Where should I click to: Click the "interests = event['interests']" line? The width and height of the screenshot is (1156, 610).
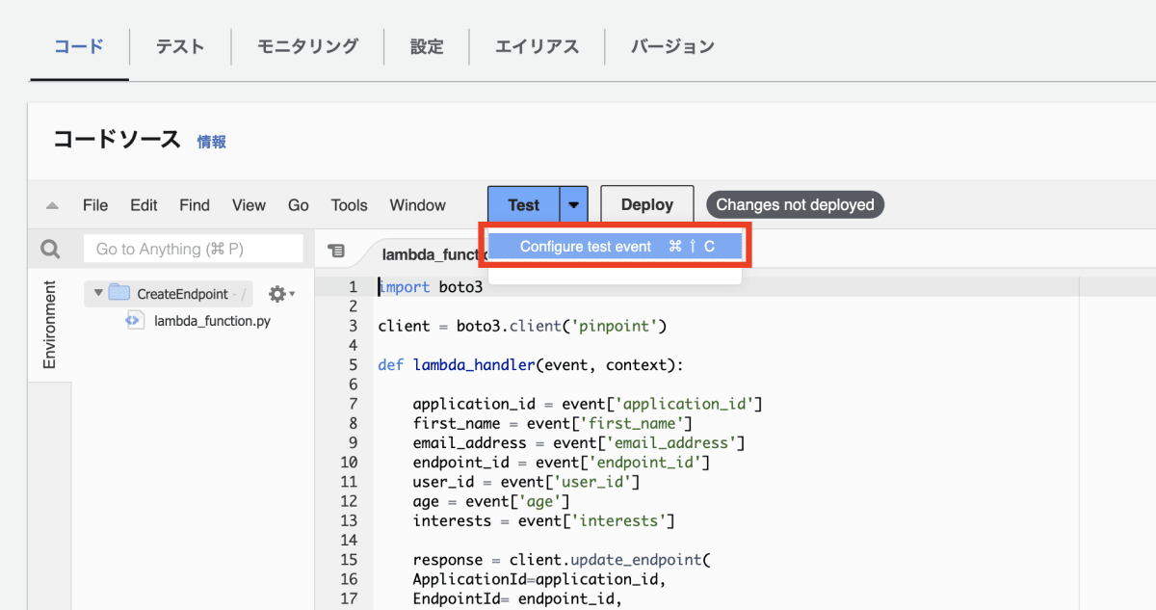(x=544, y=521)
